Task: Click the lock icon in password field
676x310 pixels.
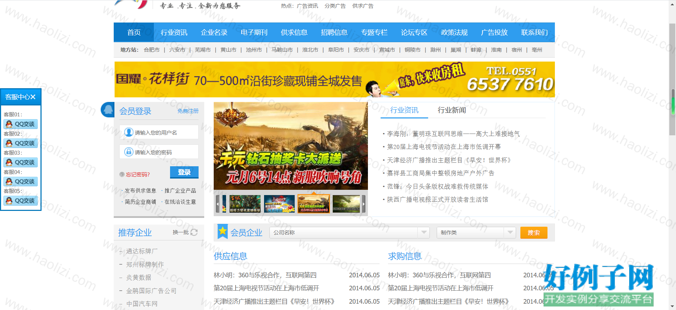Action: [129, 152]
